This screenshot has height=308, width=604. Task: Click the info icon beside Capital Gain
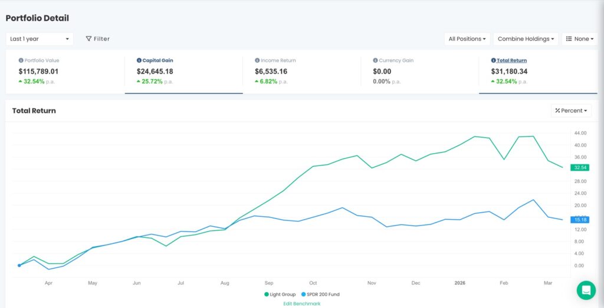(x=139, y=61)
